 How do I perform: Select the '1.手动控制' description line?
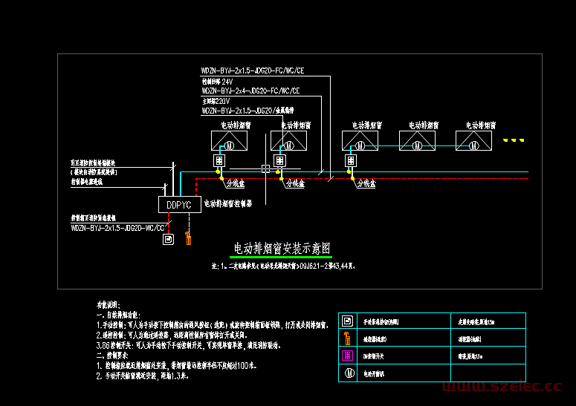coord(213,325)
